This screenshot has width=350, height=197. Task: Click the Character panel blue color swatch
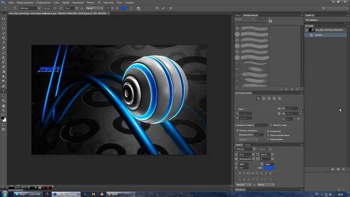269,168
